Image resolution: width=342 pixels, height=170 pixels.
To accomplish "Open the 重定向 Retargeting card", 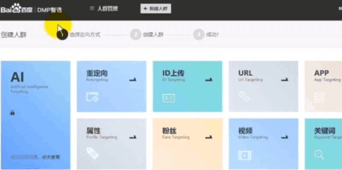I will pos(112,86).
